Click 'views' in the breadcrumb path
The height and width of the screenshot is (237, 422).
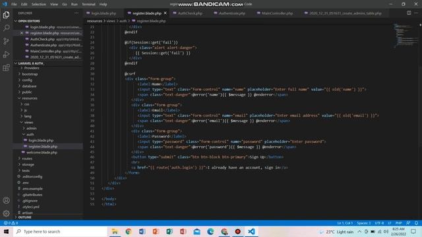111,21
